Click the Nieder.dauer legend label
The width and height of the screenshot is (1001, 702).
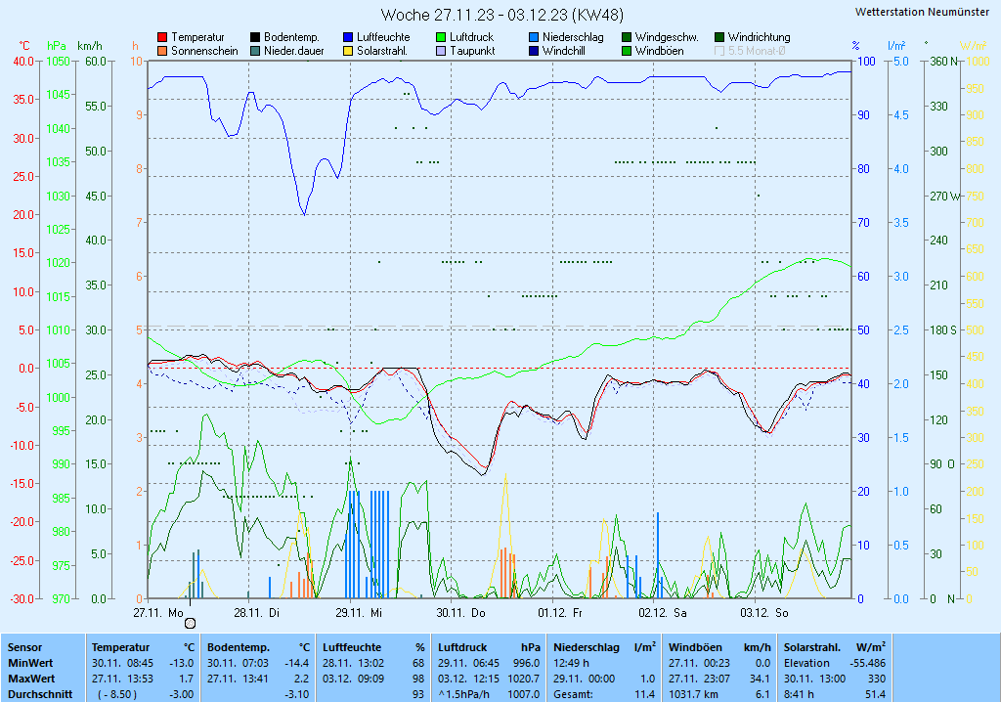(x=294, y=51)
